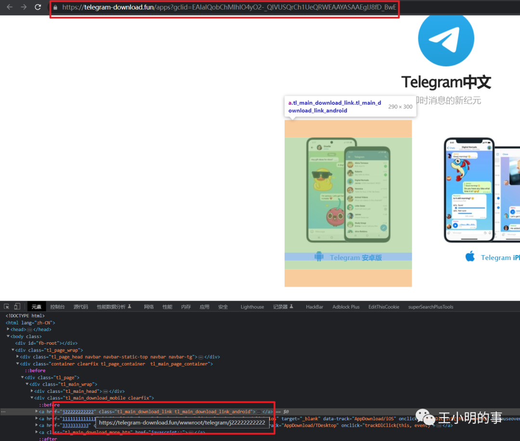Viewport: 520px width, 441px height.
Task: Collapse the tl_page_wrap div node
Action: point(13,350)
